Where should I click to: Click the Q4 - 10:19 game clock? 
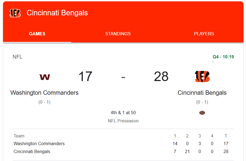[223, 57]
